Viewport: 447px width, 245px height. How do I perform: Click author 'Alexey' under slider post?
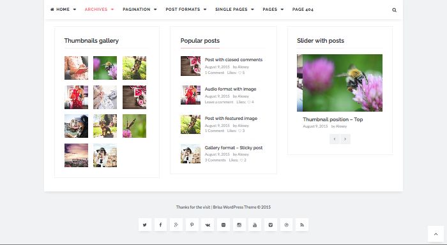(341, 126)
